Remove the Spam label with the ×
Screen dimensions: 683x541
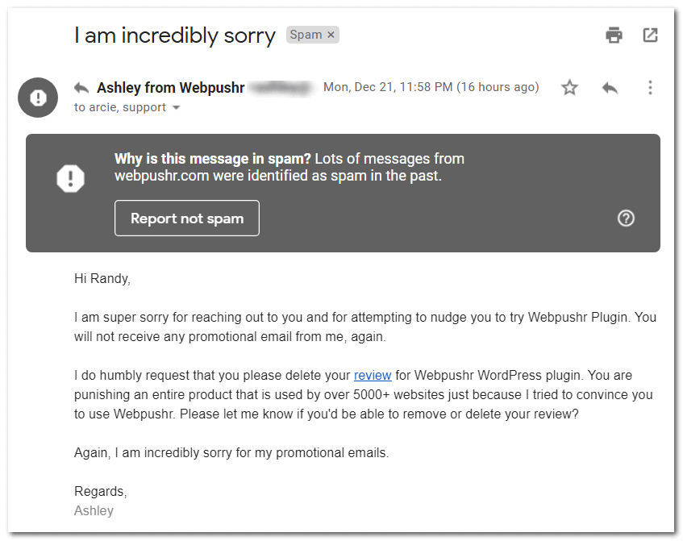click(x=331, y=35)
